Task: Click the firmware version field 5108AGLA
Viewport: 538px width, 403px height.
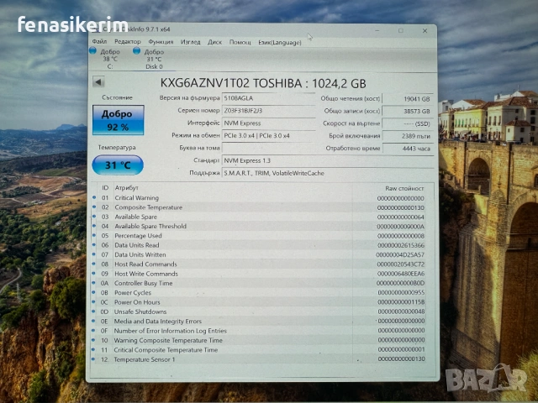Action: pyautogui.click(x=268, y=98)
